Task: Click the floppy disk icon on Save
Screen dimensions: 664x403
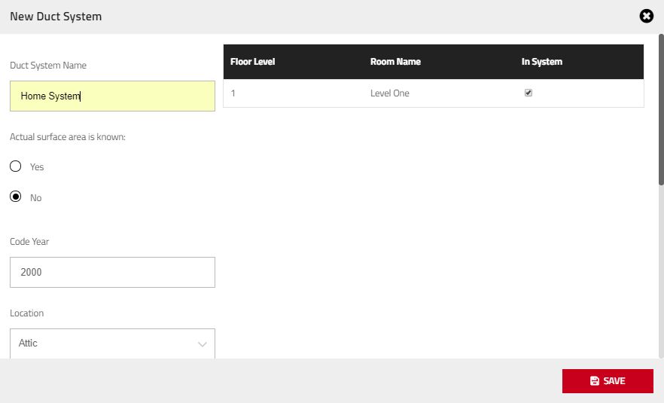Action: (x=595, y=381)
